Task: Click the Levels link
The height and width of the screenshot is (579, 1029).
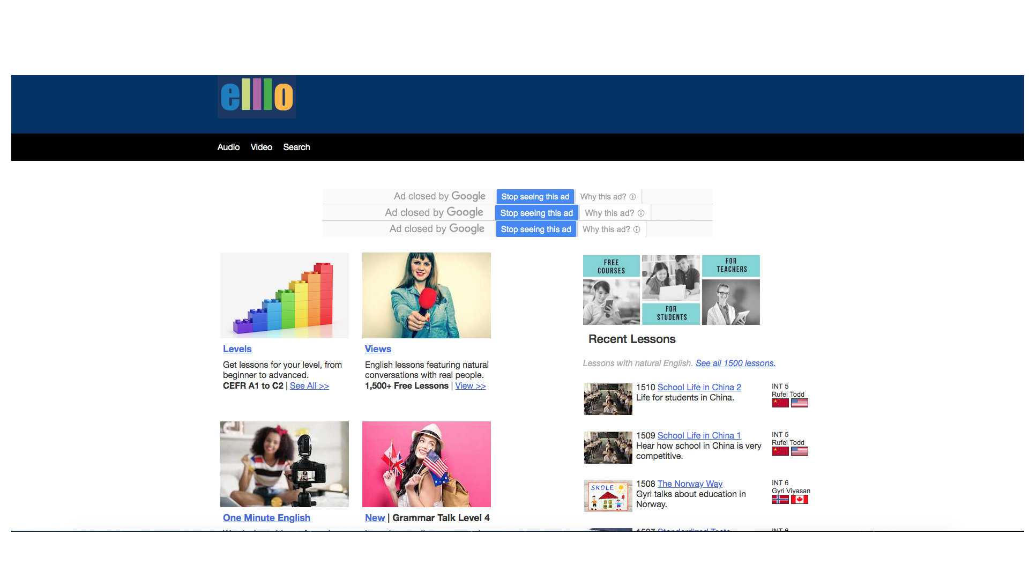Action: (x=237, y=349)
